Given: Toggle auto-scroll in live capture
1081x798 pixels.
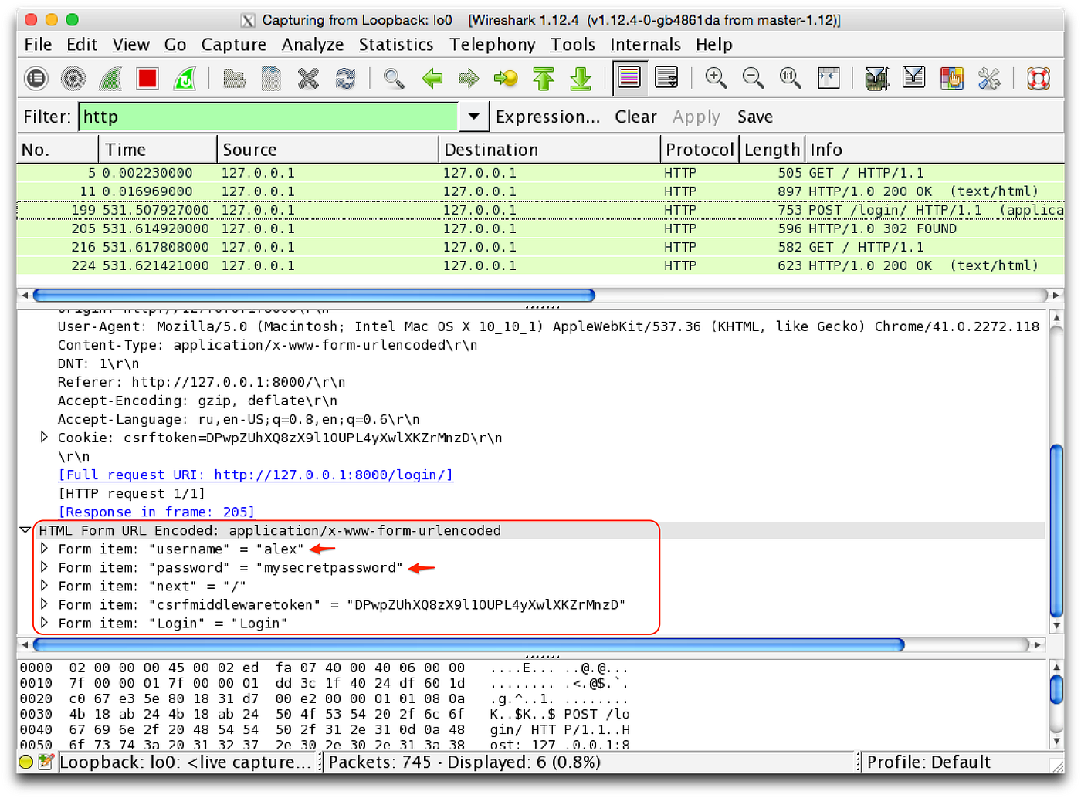Looking at the screenshot, I should (666, 78).
